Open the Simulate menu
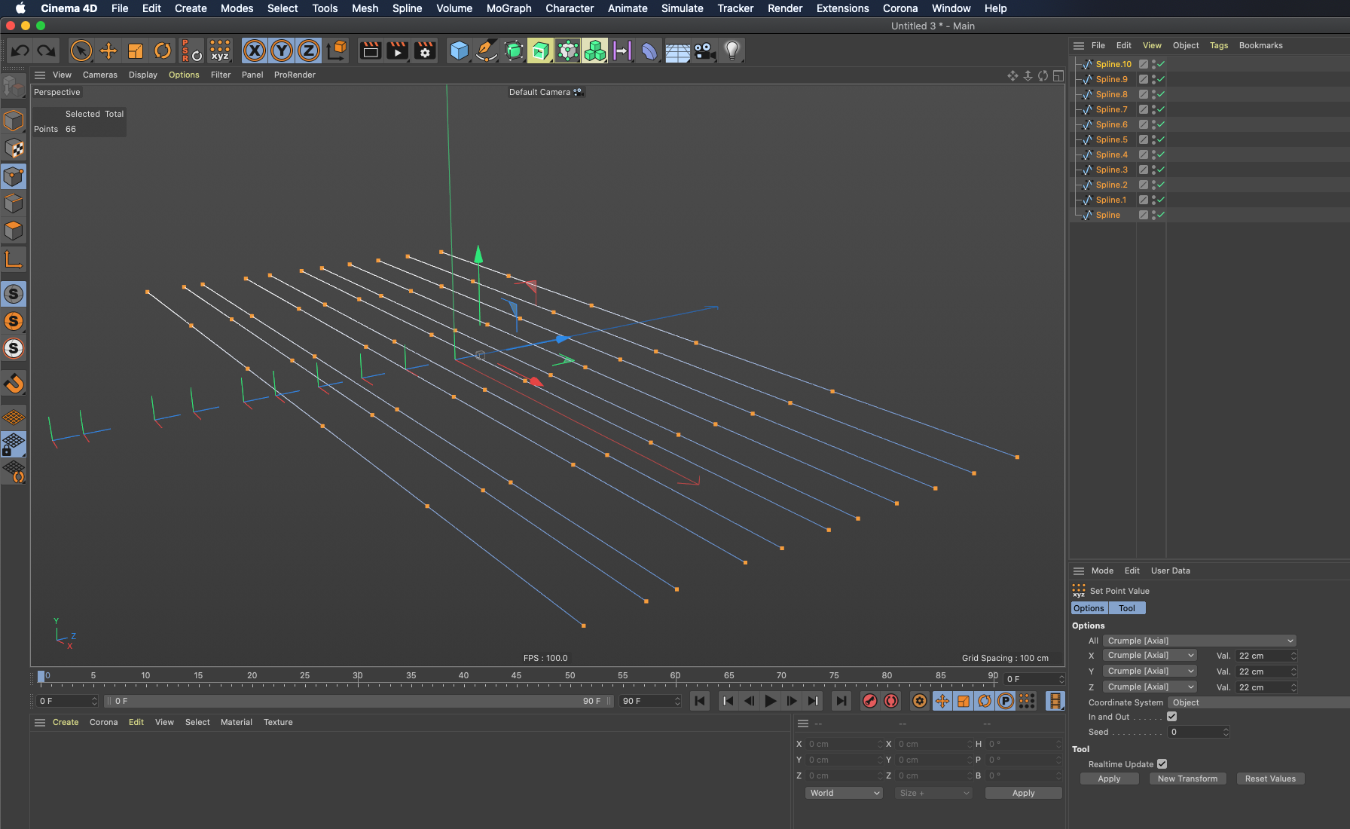 (682, 8)
